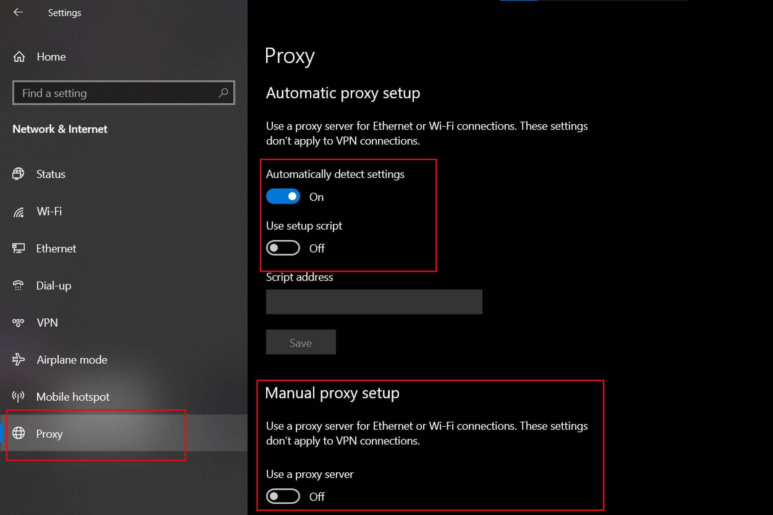Enable the Use setup script toggle
Viewport: 773px width, 515px height.
pyautogui.click(x=283, y=248)
